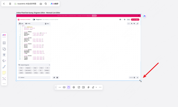178x107 pixels.
Task: Click the theme icon at bottom right of embed
Action: pos(137,77)
